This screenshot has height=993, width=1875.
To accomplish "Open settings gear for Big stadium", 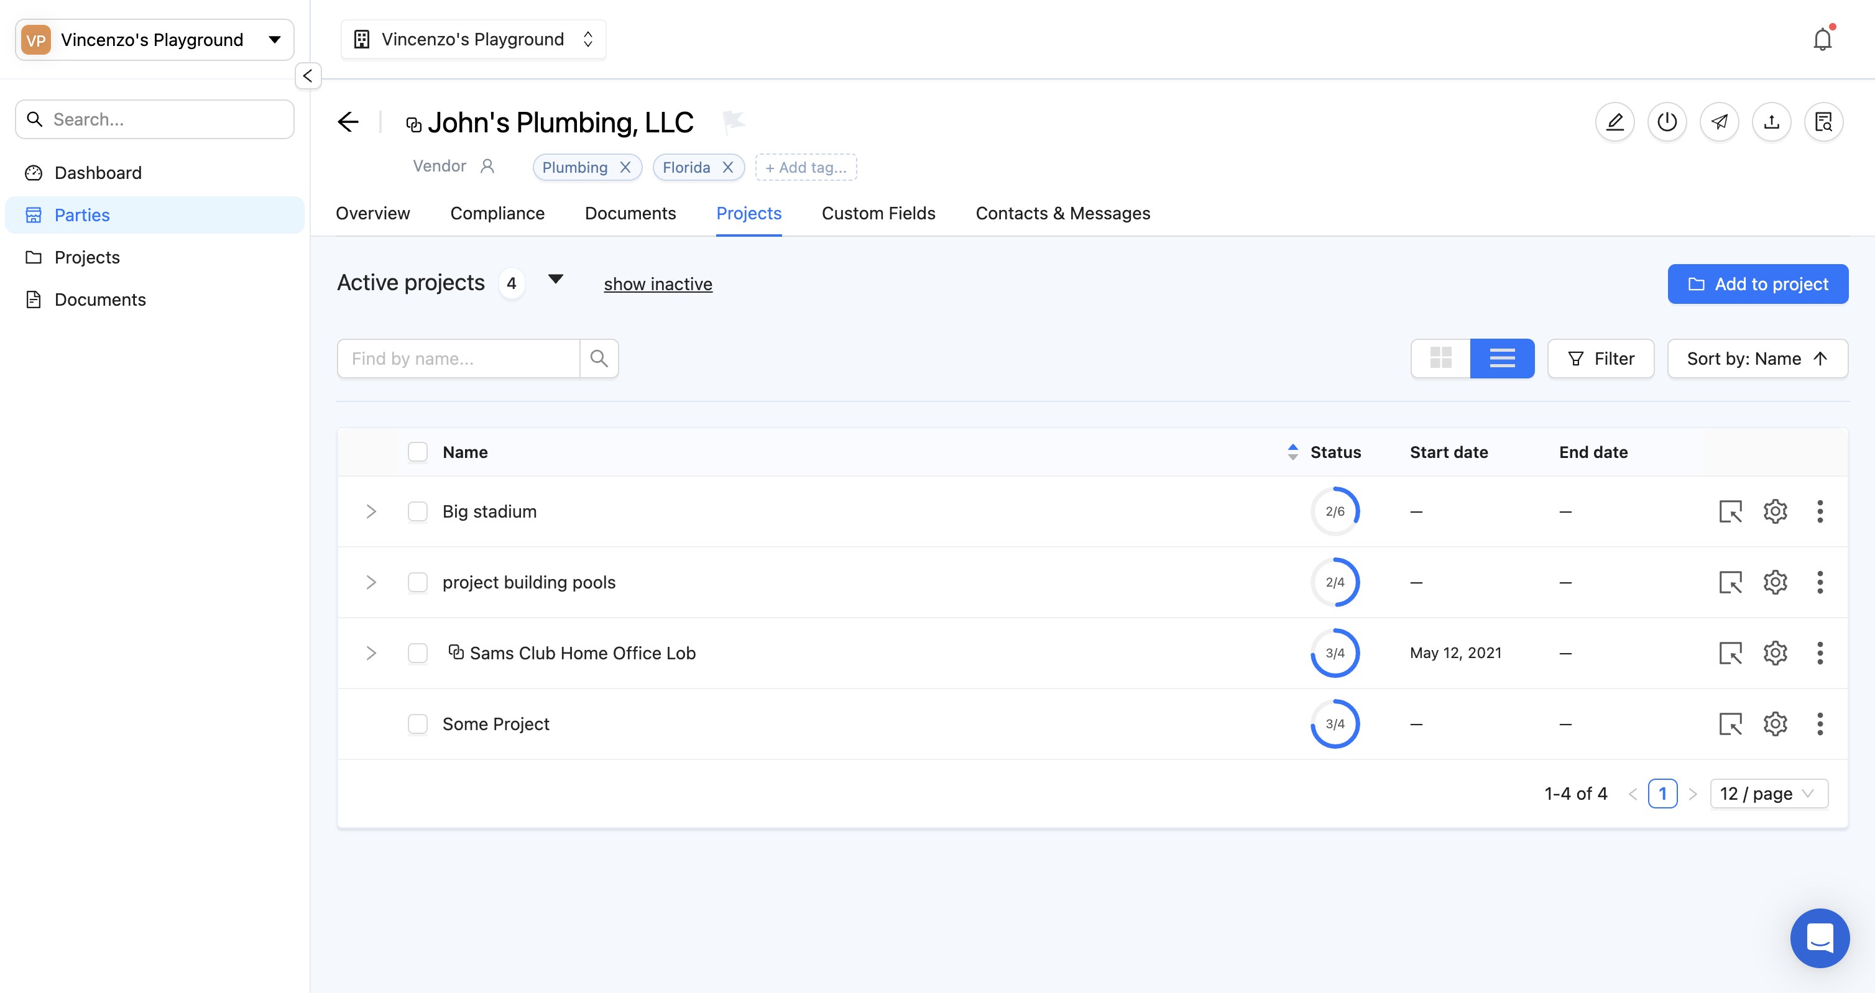I will click(x=1774, y=511).
